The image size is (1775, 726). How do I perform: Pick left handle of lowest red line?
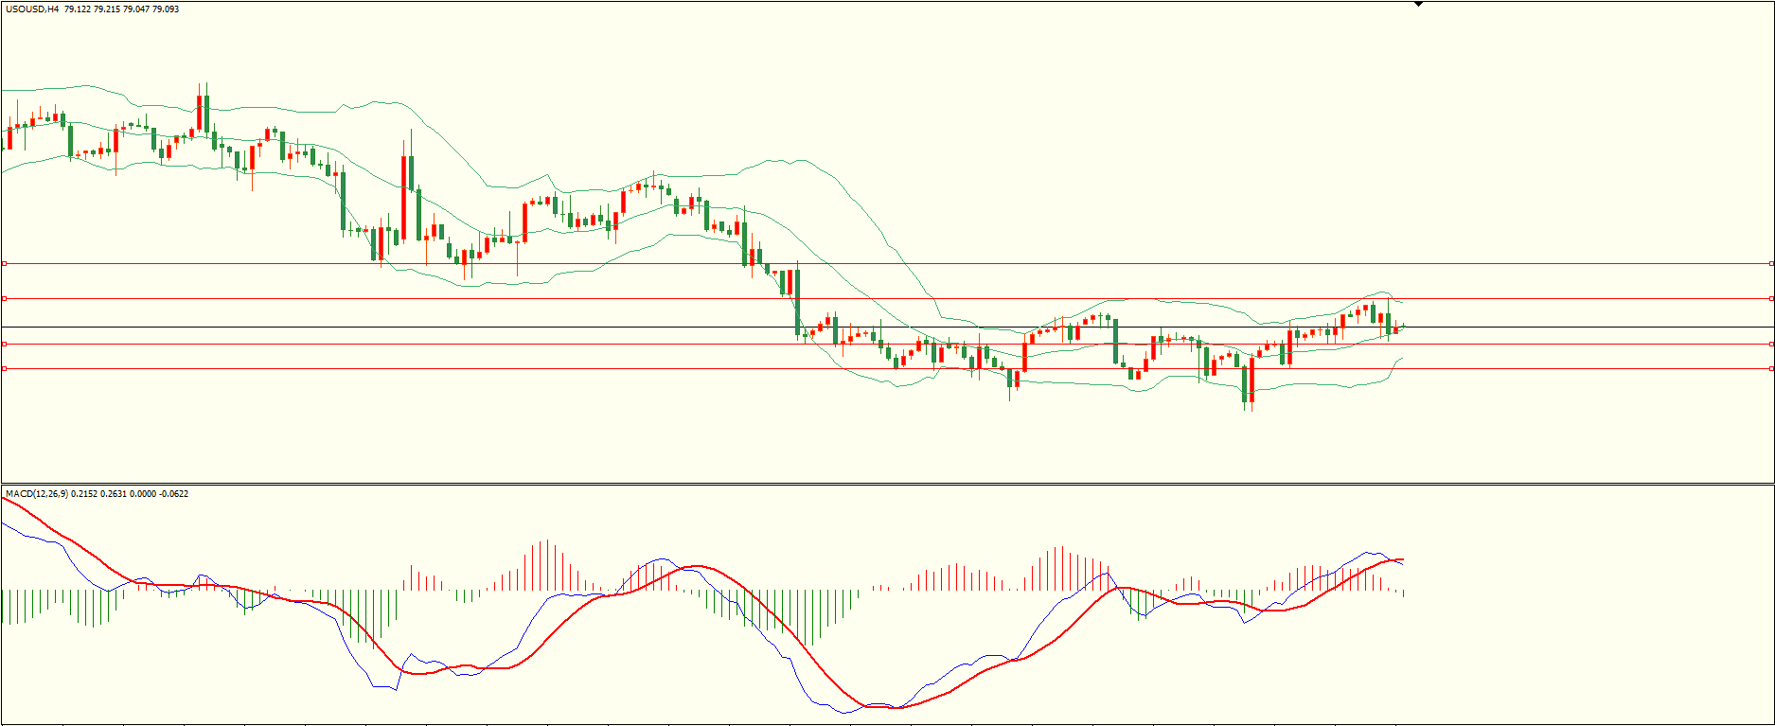point(4,369)
